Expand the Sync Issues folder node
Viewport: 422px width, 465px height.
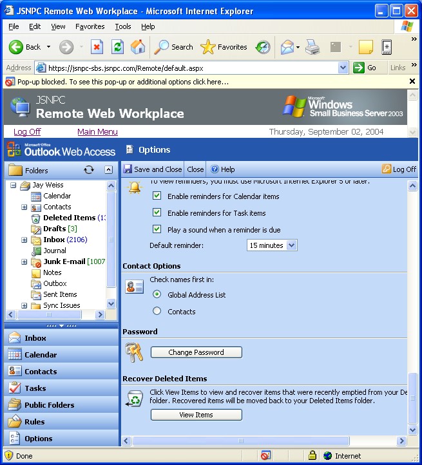[24, 305]
